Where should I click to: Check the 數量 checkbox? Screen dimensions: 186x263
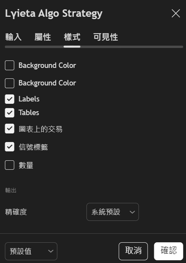click(10, 165)
